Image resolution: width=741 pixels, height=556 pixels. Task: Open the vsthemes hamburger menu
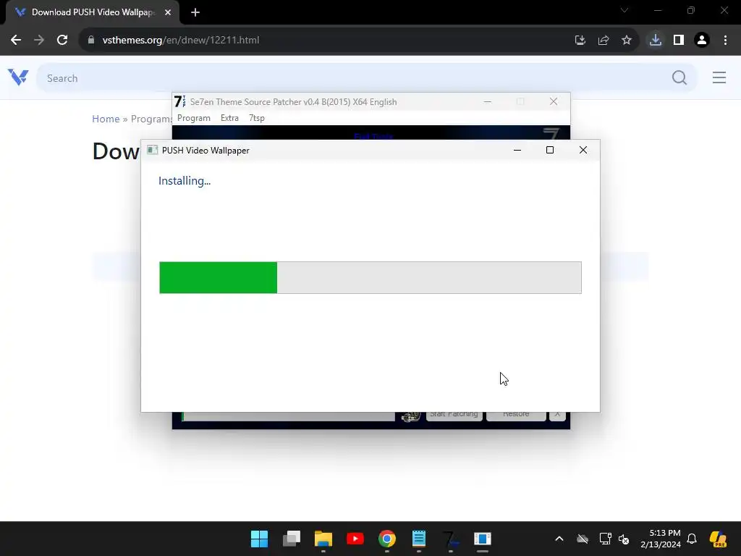pos(719,77)
